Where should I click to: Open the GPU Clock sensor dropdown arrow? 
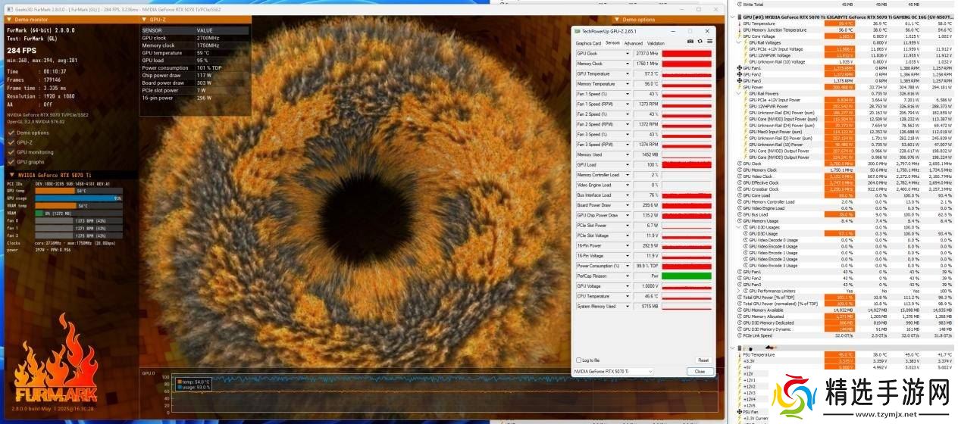pos(628,54)
